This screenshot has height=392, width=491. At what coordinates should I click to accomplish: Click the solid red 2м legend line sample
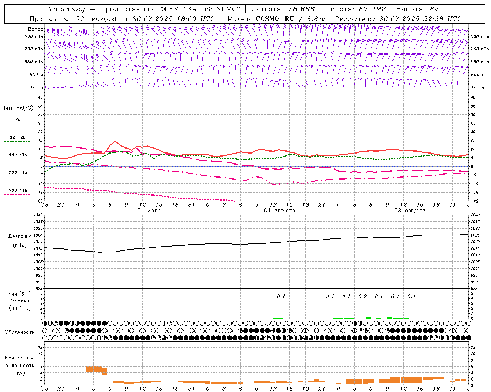(x=18, y=124)
